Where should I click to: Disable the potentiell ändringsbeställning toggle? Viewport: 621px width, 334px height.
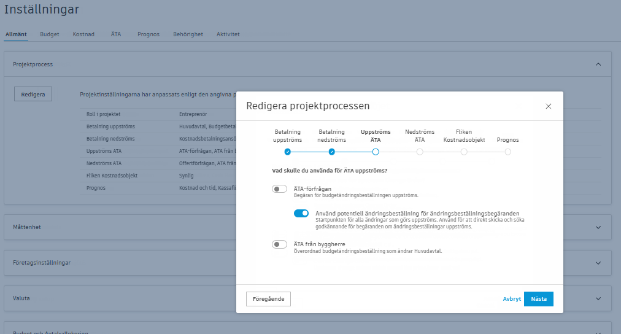click(x=301, y=213)
